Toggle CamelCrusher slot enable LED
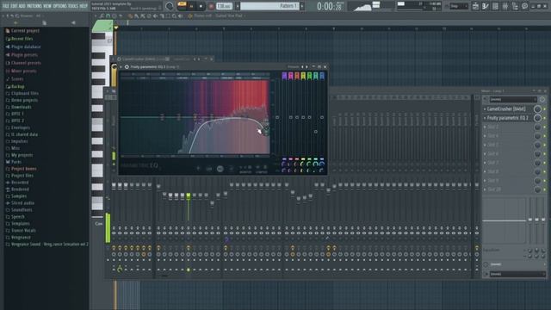This screenshot has width=551, height=310. pos(545,109)
